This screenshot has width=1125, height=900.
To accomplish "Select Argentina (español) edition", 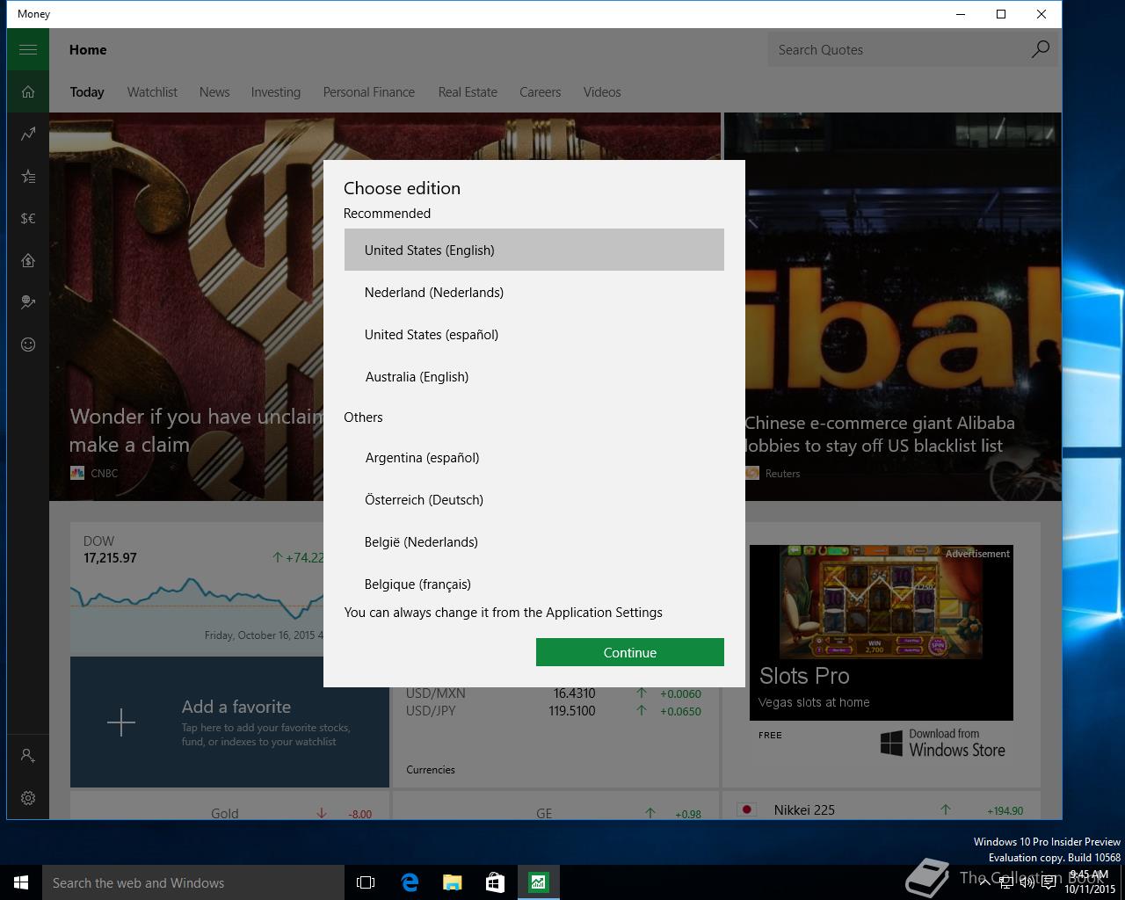I will [x=534, y=457].
